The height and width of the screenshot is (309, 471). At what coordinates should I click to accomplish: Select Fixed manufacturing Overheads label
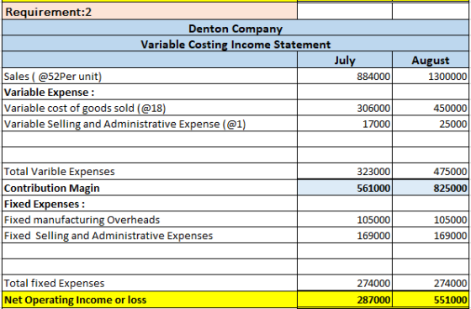pyautogui.click(x=82, y=220)
